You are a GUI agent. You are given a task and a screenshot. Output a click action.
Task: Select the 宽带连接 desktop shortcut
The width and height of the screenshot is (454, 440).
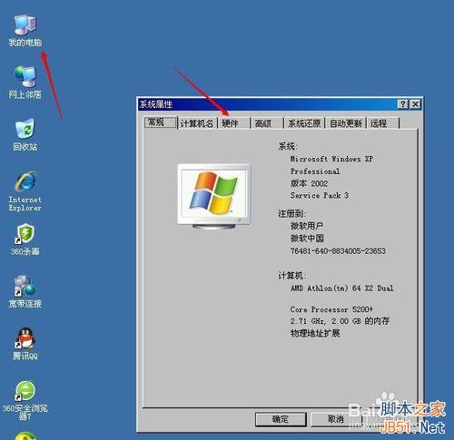(x=25, y=291)
